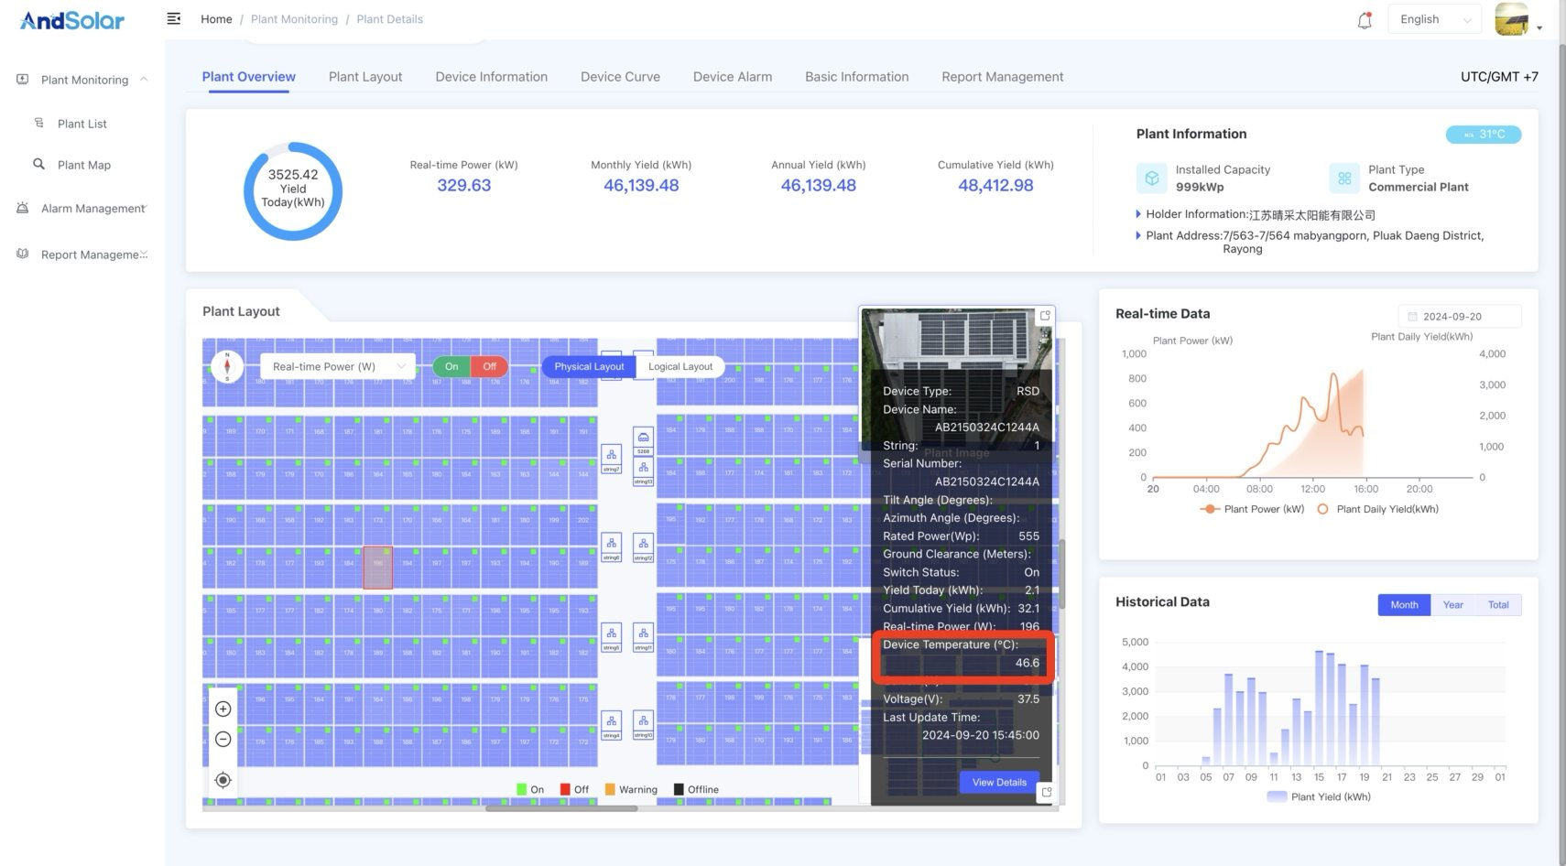
Task: Zoom out on the plant layout
Action: click(x=223, y=739)
